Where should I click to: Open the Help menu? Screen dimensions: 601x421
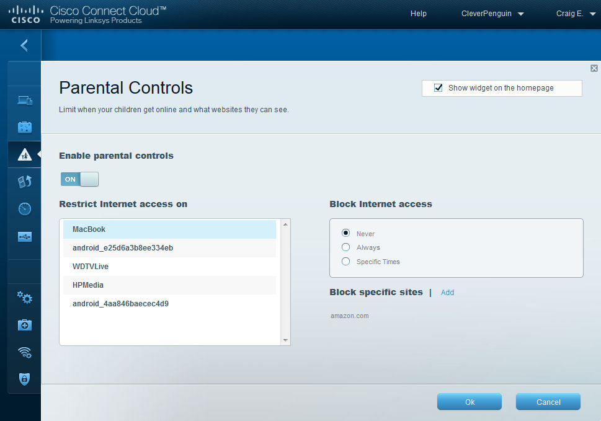(x=418, y=14)
